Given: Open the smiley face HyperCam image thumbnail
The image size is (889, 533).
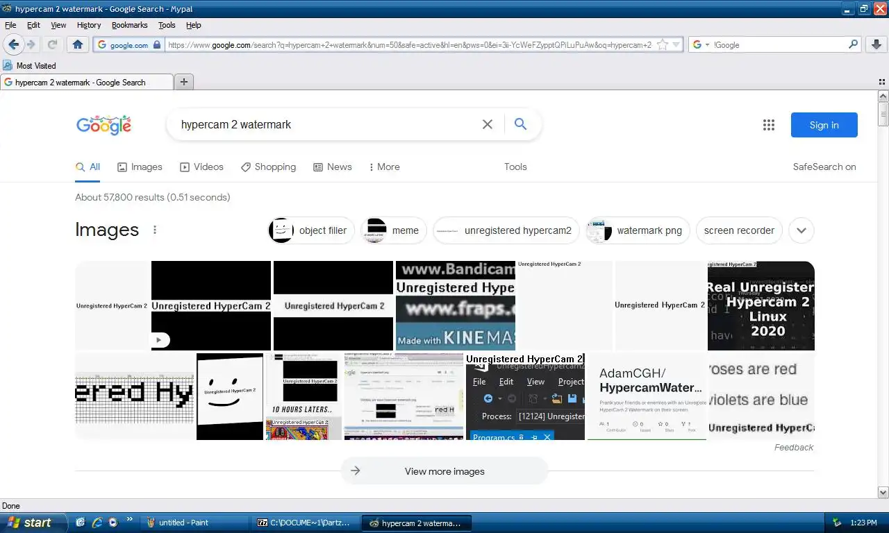Looking at the screenshot, I should pos(230,396).
